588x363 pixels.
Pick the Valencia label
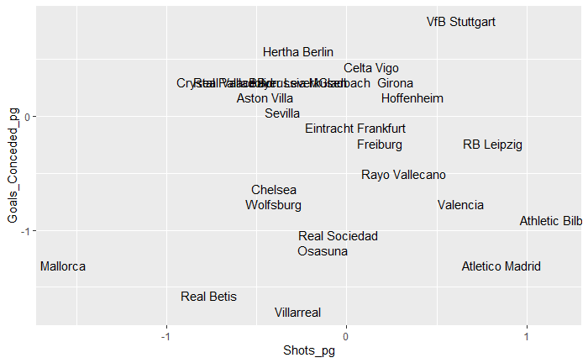coord(460,205)
